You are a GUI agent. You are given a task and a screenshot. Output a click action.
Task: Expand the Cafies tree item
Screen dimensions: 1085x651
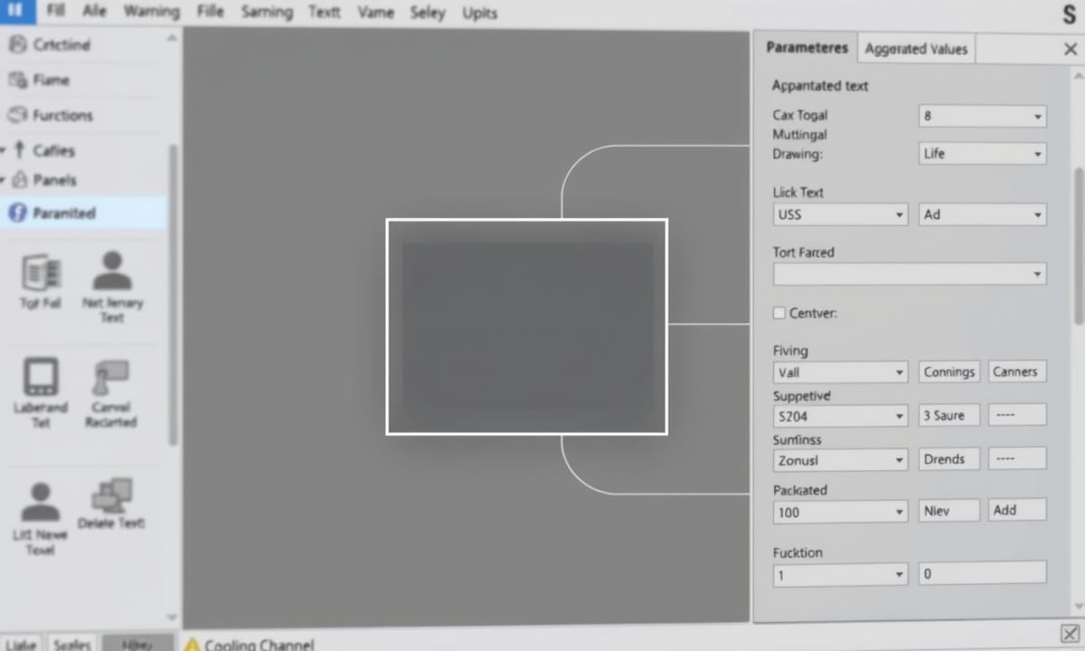pos(5,151)
